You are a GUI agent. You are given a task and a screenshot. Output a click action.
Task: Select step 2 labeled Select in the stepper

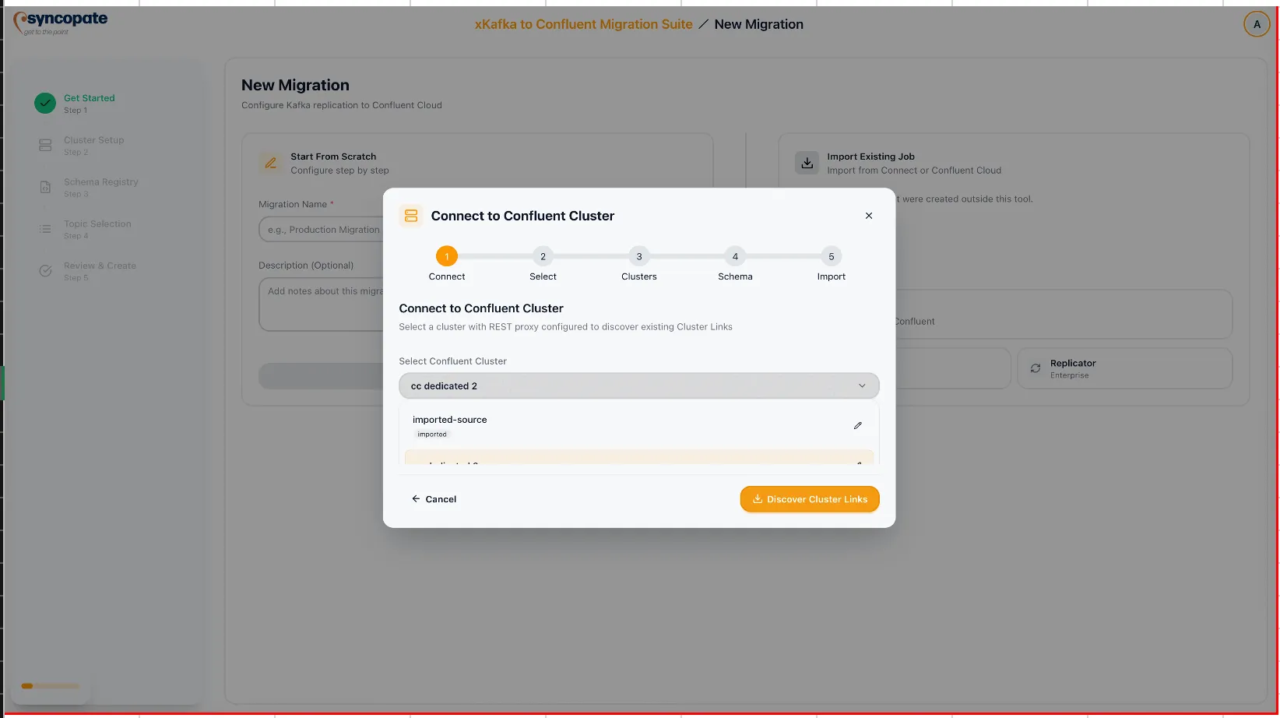click(542, 256)
